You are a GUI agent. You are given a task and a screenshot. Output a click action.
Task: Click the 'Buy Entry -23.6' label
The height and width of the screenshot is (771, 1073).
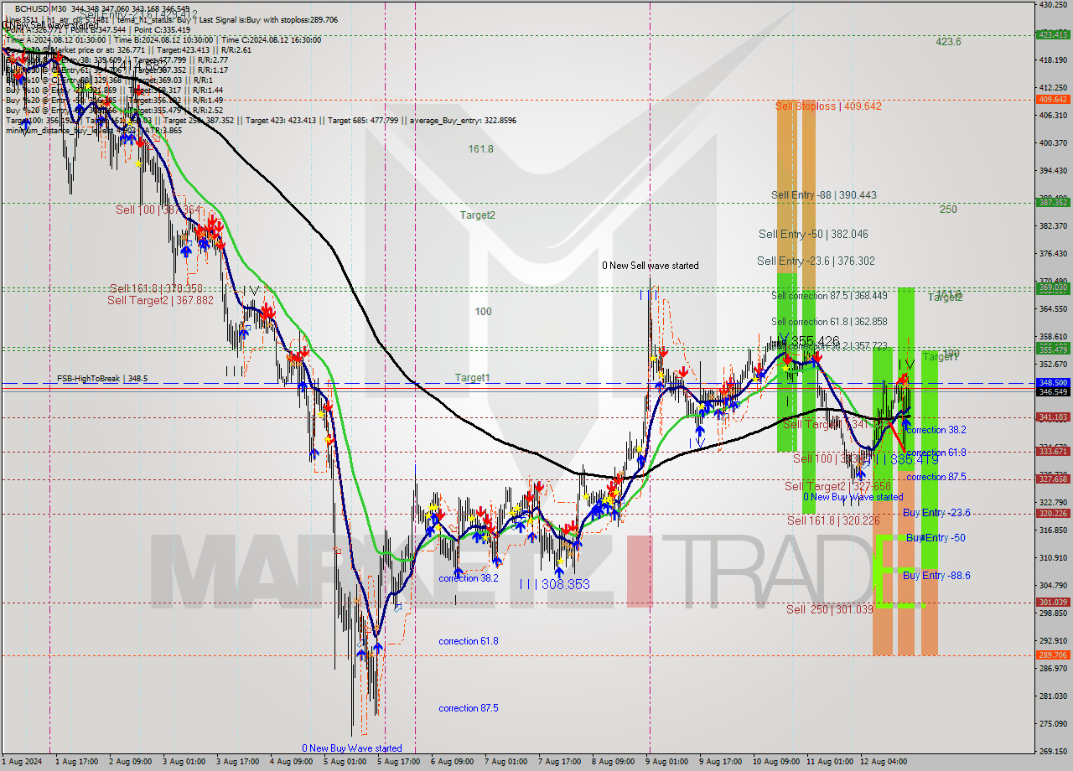click(x=936, y=513)
